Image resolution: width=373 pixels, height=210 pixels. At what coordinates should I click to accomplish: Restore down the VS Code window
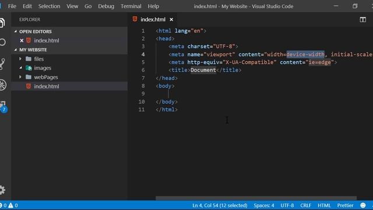[x=355, y=6]
